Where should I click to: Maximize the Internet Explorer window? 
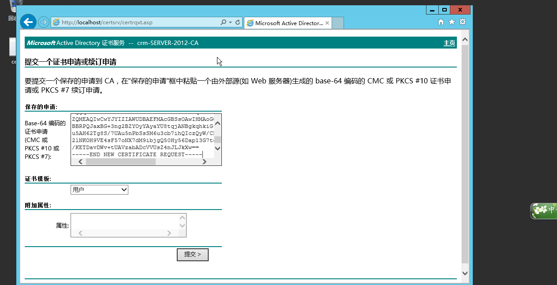444,10
